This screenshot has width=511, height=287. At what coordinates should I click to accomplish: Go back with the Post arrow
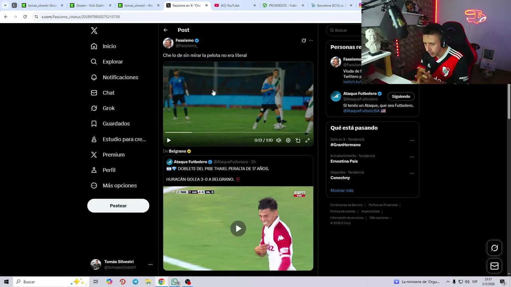pyautogui.click(x=166, y=30)
